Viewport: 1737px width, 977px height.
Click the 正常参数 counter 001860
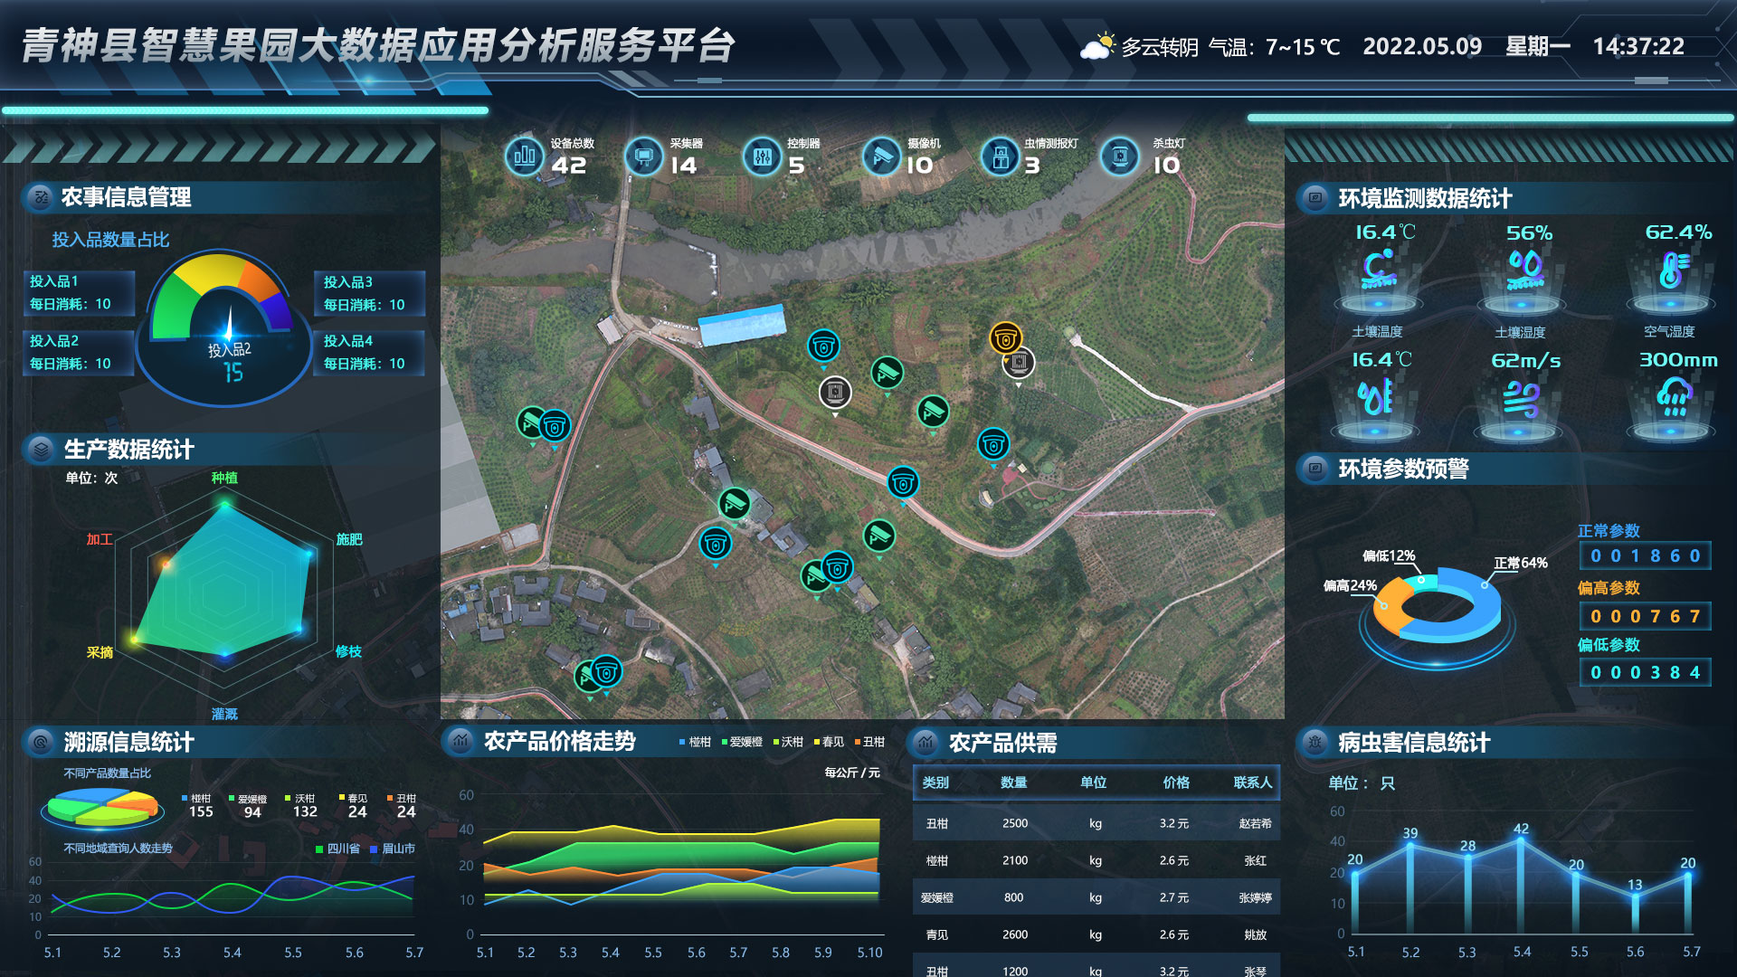coord(1645,555)
